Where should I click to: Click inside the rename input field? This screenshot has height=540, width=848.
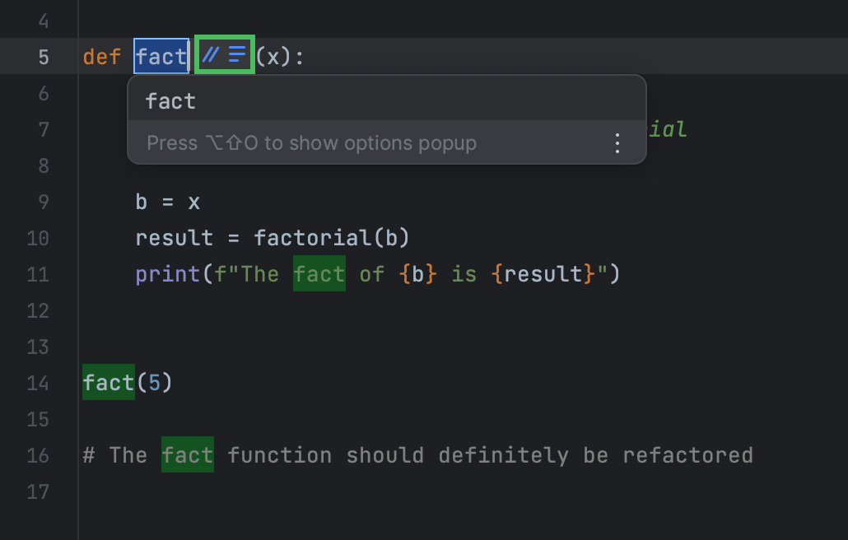pos(161,55)
